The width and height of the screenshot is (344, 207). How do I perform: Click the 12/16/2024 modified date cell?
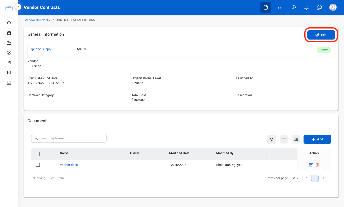coord(178,165)
